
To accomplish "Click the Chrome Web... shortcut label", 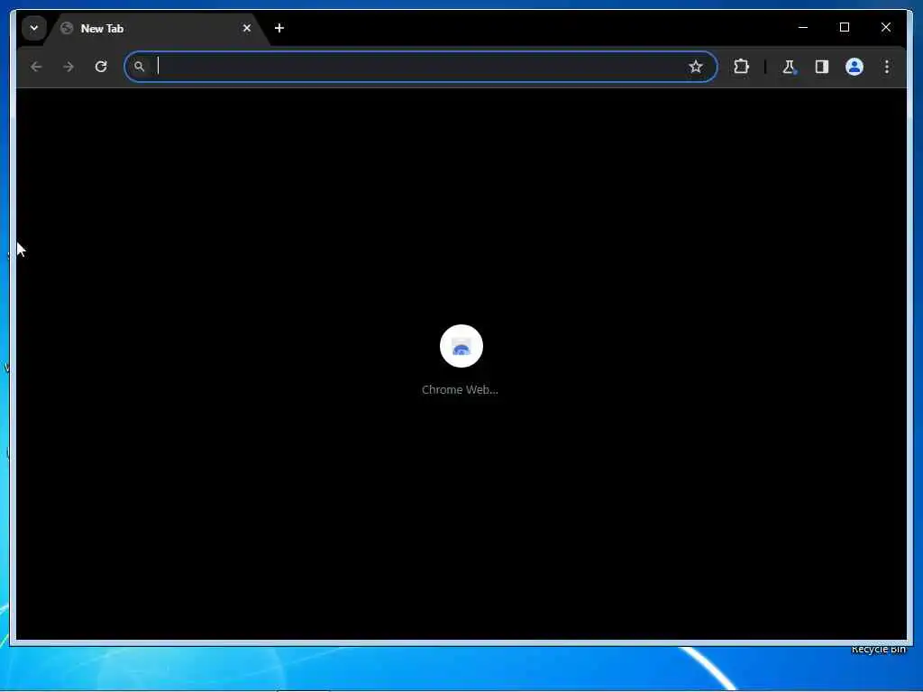I will [x=460, y=389].
